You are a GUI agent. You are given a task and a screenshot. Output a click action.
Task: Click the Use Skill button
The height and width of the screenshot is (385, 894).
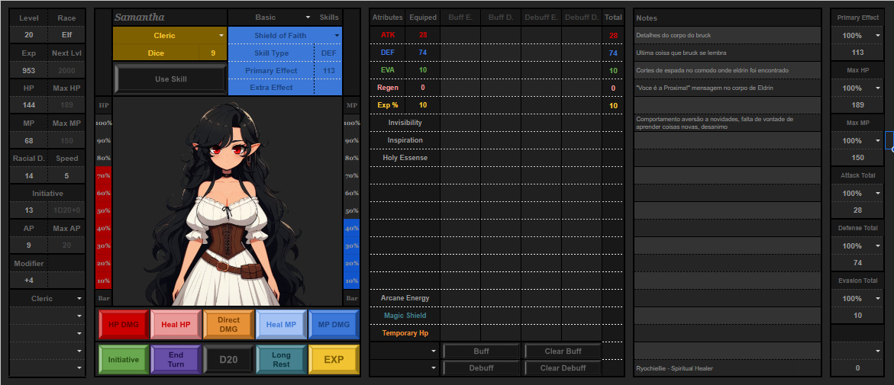tap(170, 79)
